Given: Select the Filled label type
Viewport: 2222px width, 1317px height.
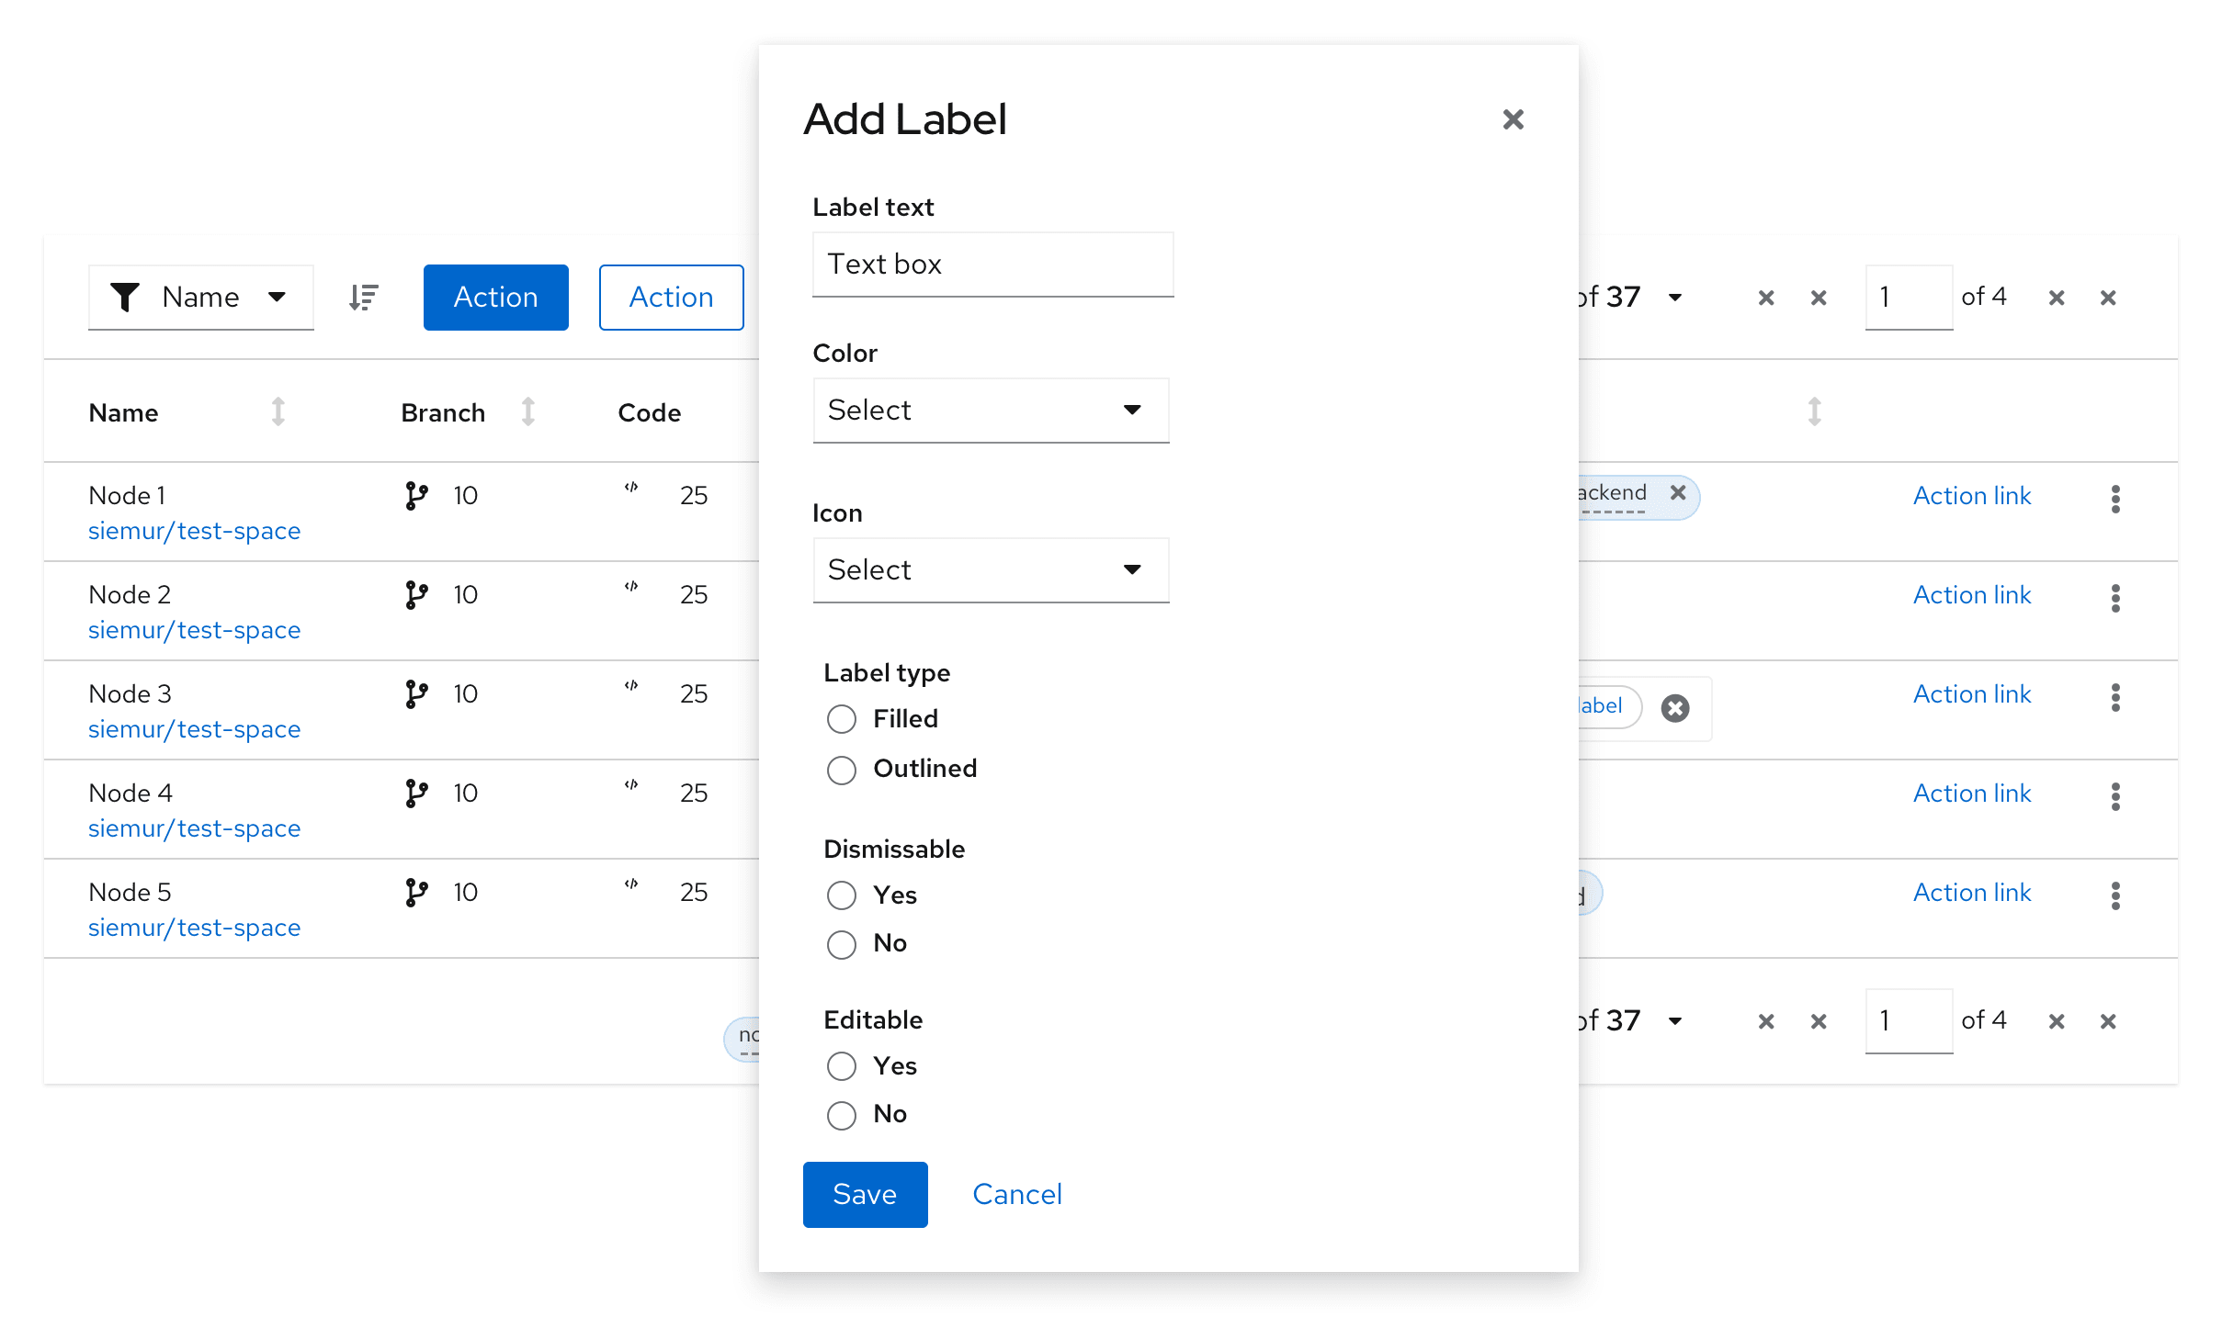Looking at the screenshot, I should click(841, 719).
